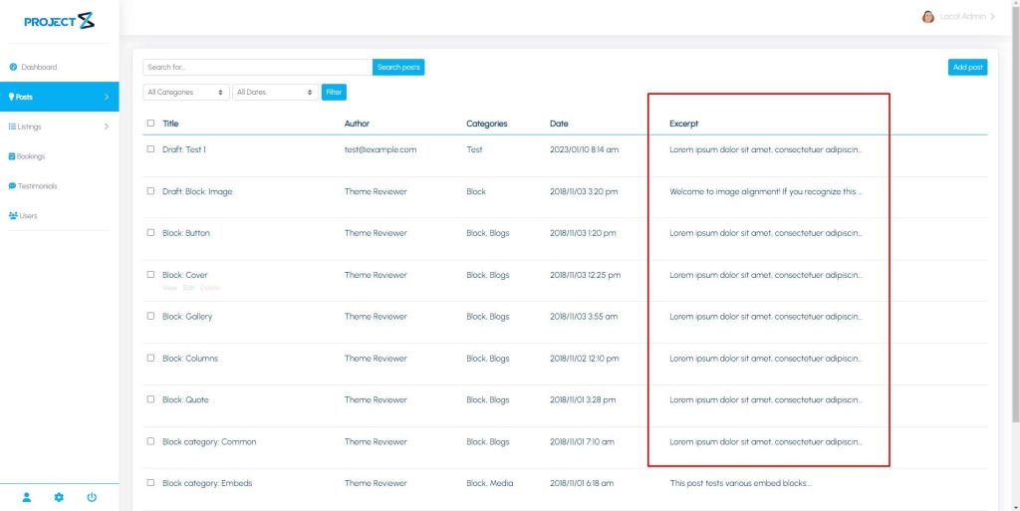Expand the Listings submenu chevron

coord(107,127)
